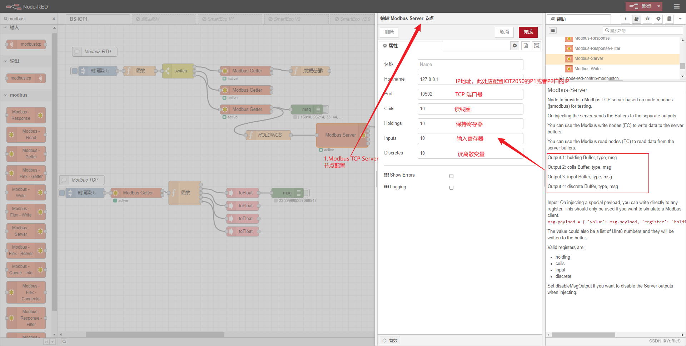Enable the Show Errors checkbox

click(x=451, y=176)
